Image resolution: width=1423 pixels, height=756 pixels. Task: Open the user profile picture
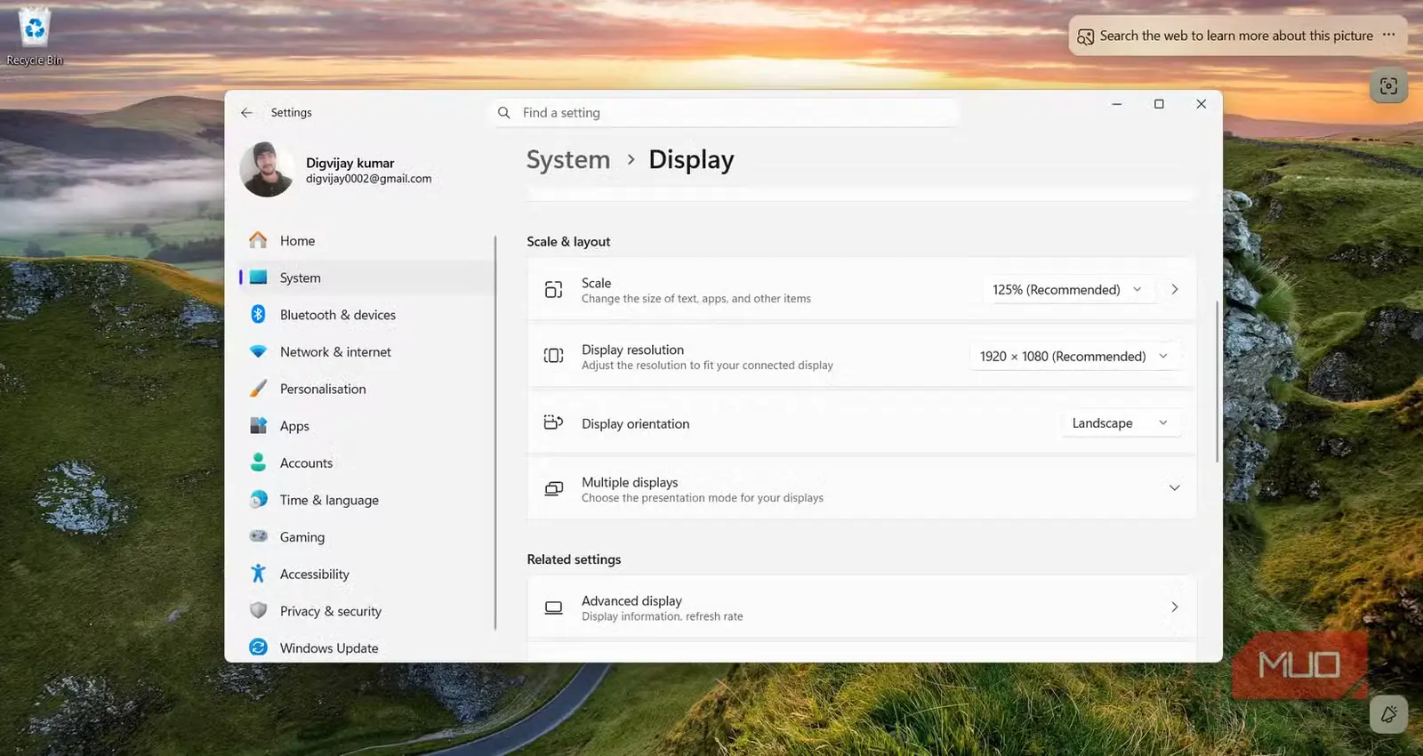pos(267,169)
